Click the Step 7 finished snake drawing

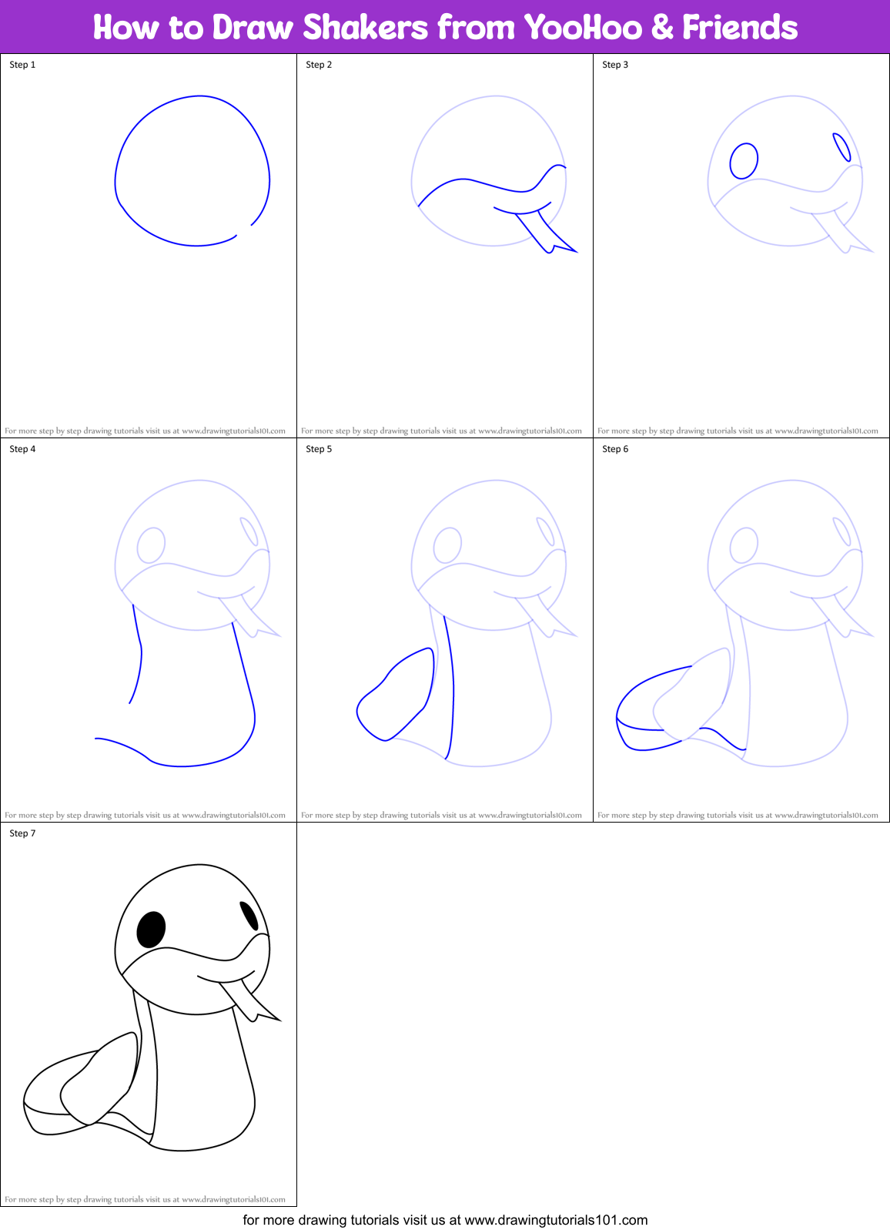coord(152,1007)
